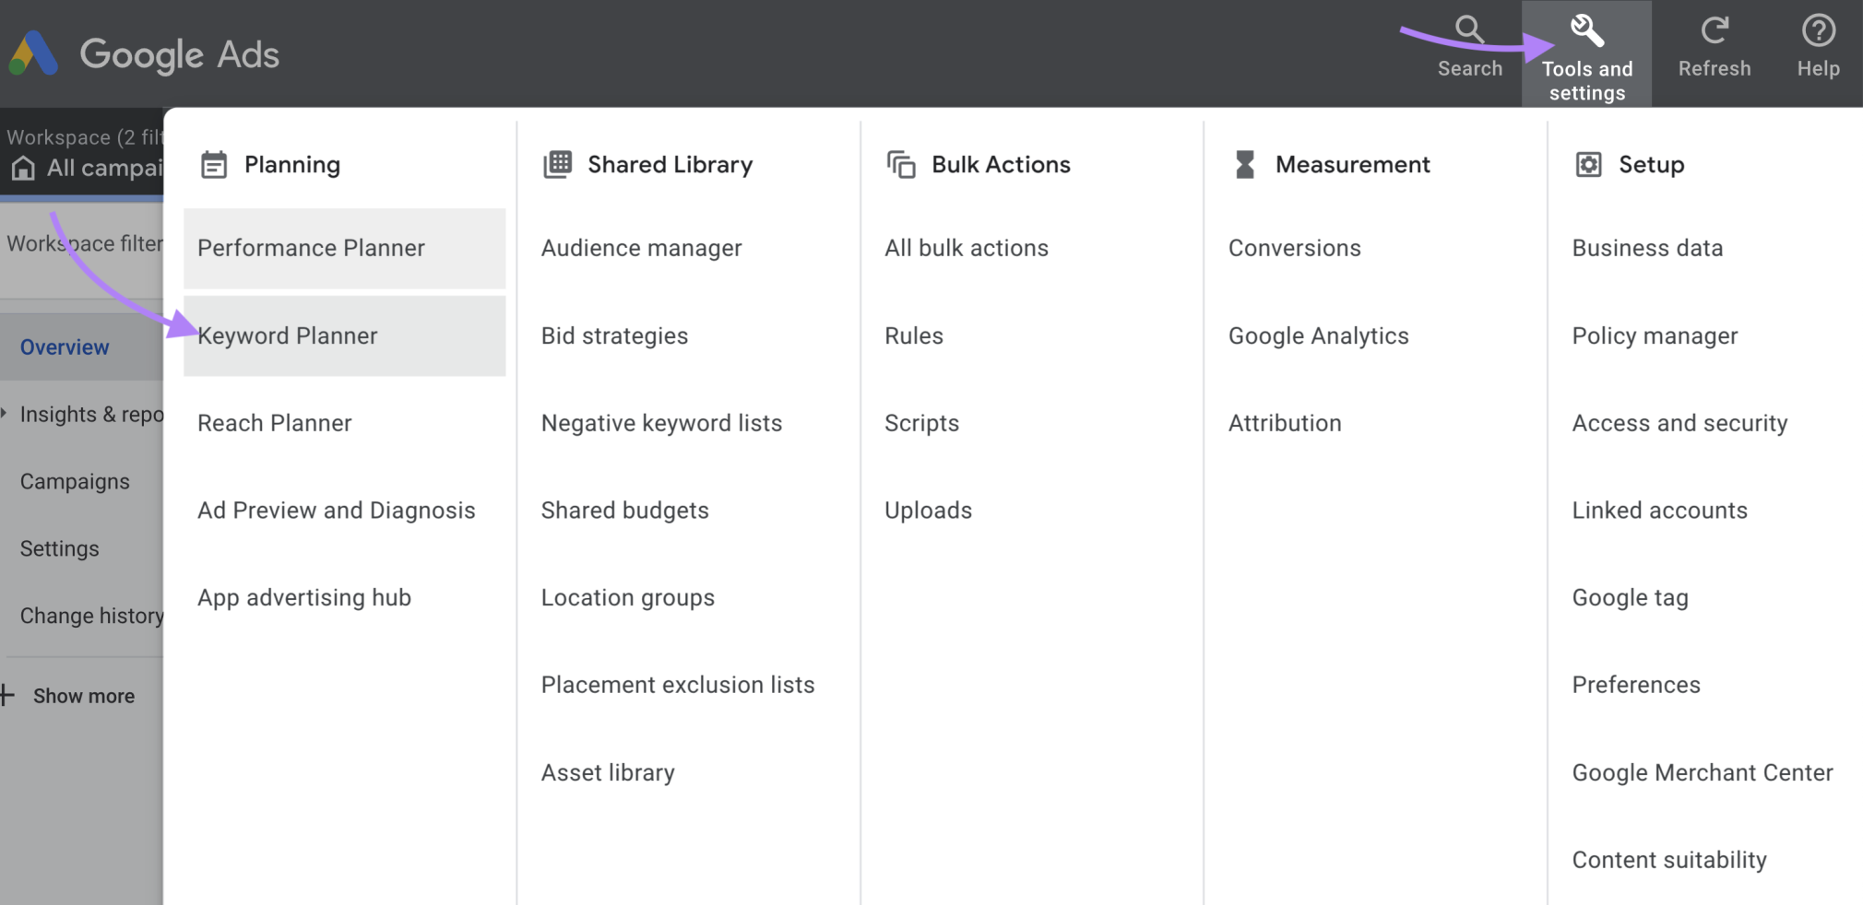
Task: Open Settings in left sidebar
Action: [59, 548]
